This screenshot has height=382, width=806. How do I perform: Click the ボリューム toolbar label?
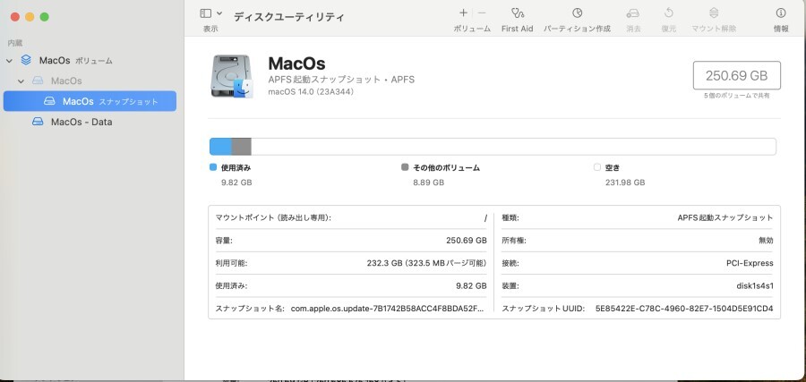[472, 29]
